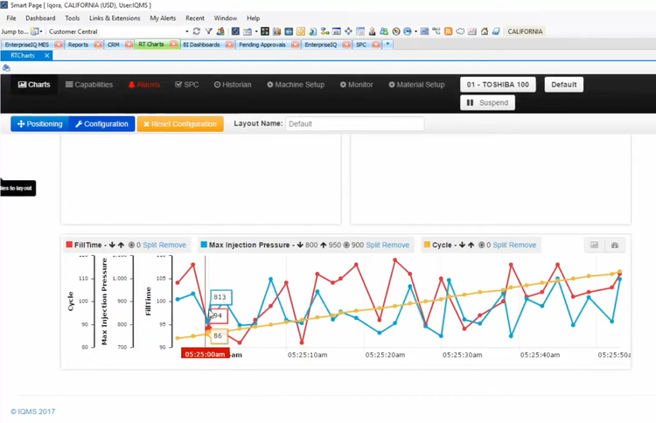This screenshot has height=423, width=656.
Task: Click the Max Injection Pressure target circle icon
Action: pos(346,245)
